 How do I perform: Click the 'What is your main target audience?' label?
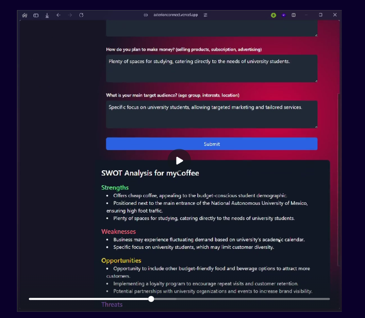click(x=173, y=95)
